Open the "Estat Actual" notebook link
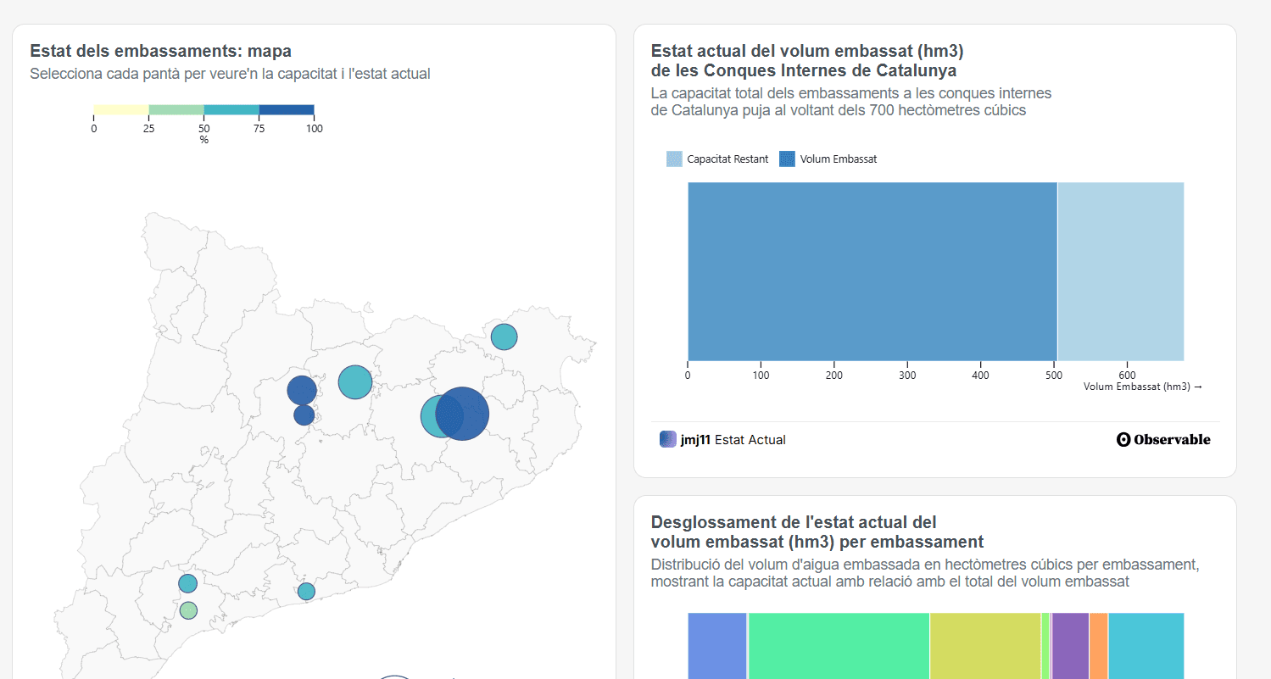 click(750, 440)
